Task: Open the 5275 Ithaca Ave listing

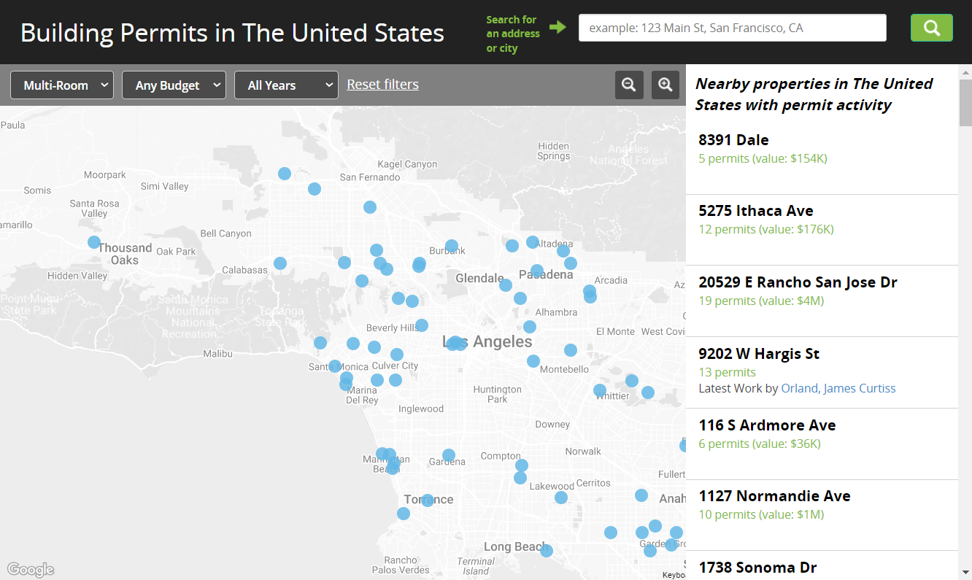Action: click(x=756, y=210)
